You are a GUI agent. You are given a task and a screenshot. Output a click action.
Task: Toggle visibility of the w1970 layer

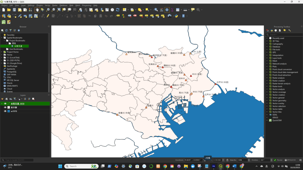click(x=5, y=111)
